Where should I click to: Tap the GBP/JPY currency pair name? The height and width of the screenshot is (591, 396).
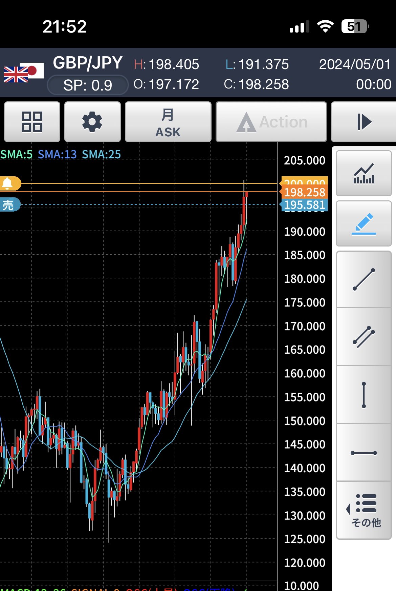click(88, 63)
